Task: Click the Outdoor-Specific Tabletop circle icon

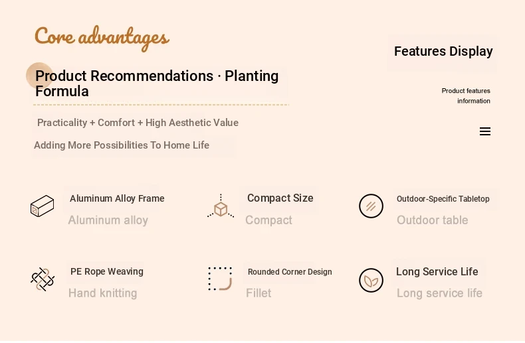Action: click(x=371, y=206)
